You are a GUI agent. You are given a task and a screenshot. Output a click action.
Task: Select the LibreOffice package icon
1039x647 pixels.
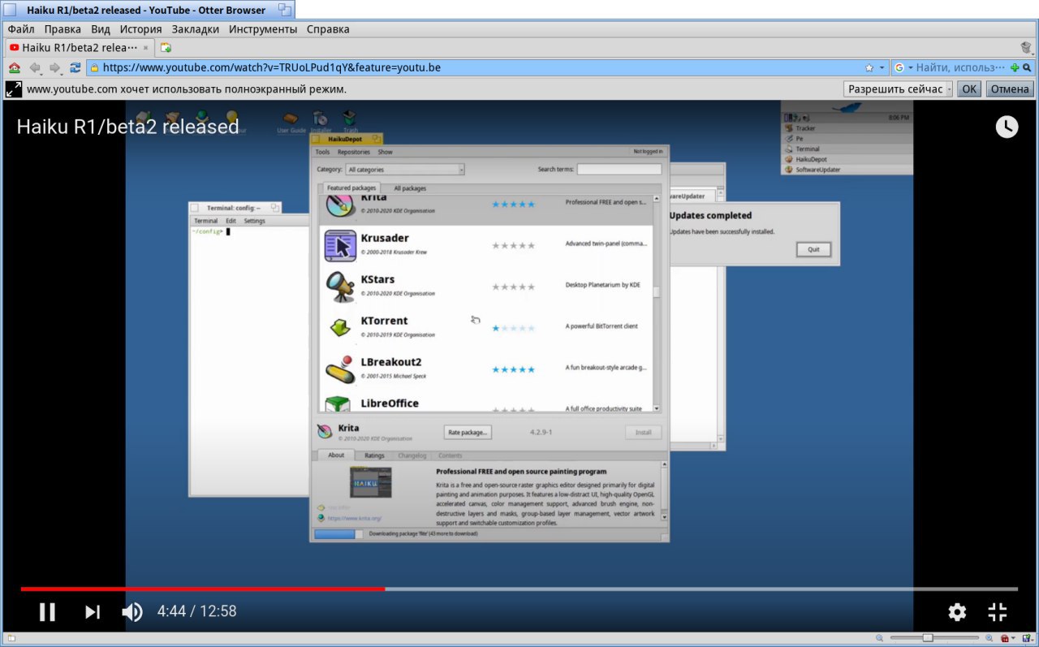pyautogui.click(x=338, y=404)
